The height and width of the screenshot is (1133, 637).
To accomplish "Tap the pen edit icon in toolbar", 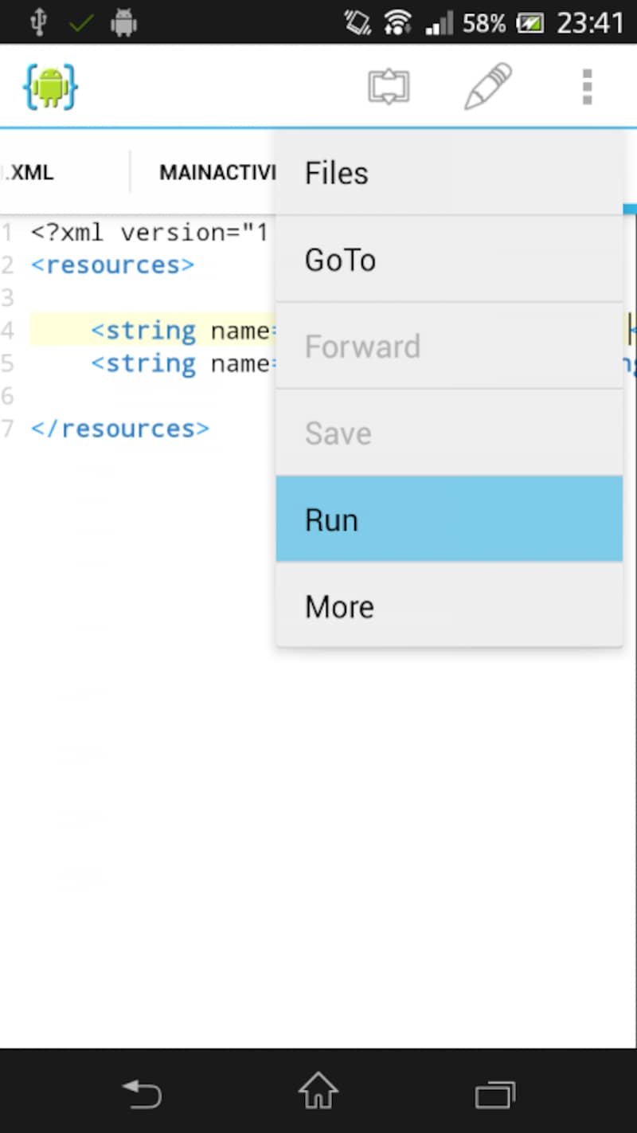I will 487,86.
